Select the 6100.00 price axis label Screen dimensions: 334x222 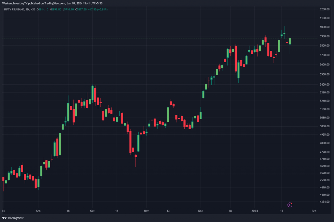click(x=325, y=18)
